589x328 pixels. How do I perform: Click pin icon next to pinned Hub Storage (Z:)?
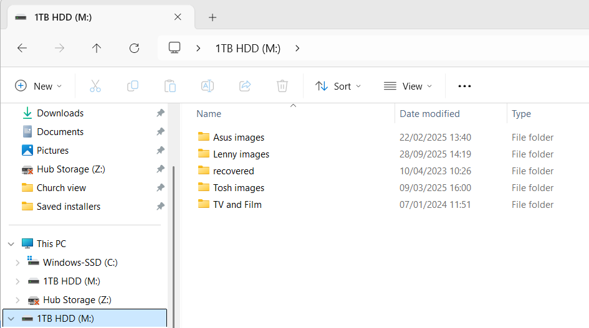pyautogui.click(x=160, y=169)
